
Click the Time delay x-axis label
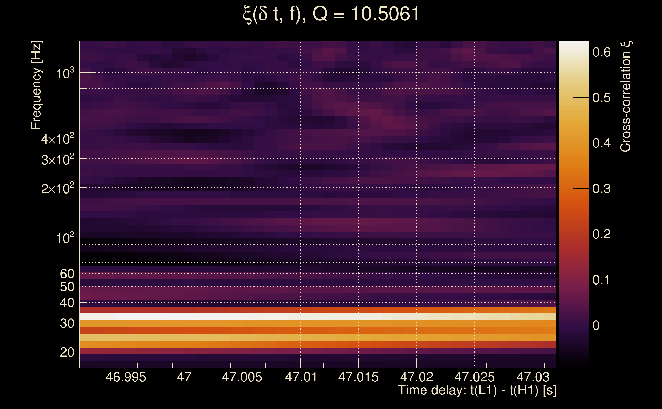coord(477,390)
